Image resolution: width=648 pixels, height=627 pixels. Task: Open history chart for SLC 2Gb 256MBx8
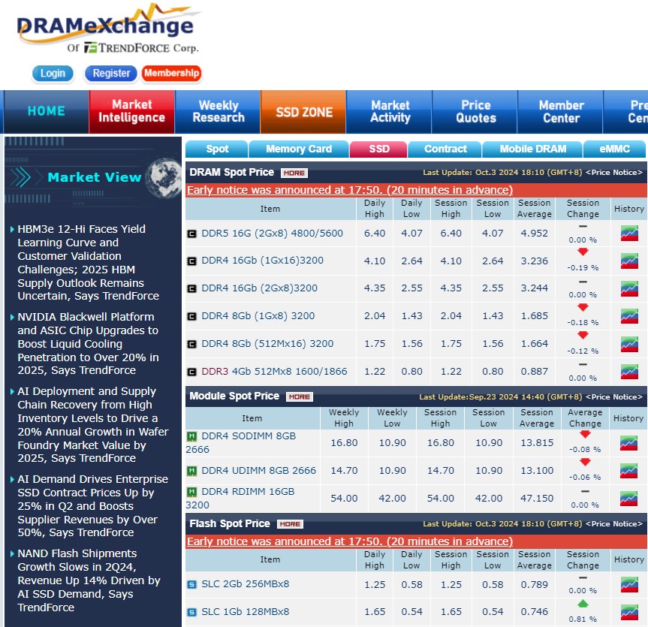(x=628, y=584)
